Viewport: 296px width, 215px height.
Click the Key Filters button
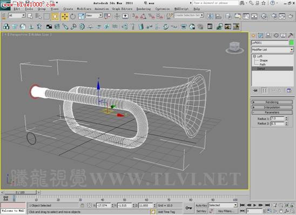(226, 211)
